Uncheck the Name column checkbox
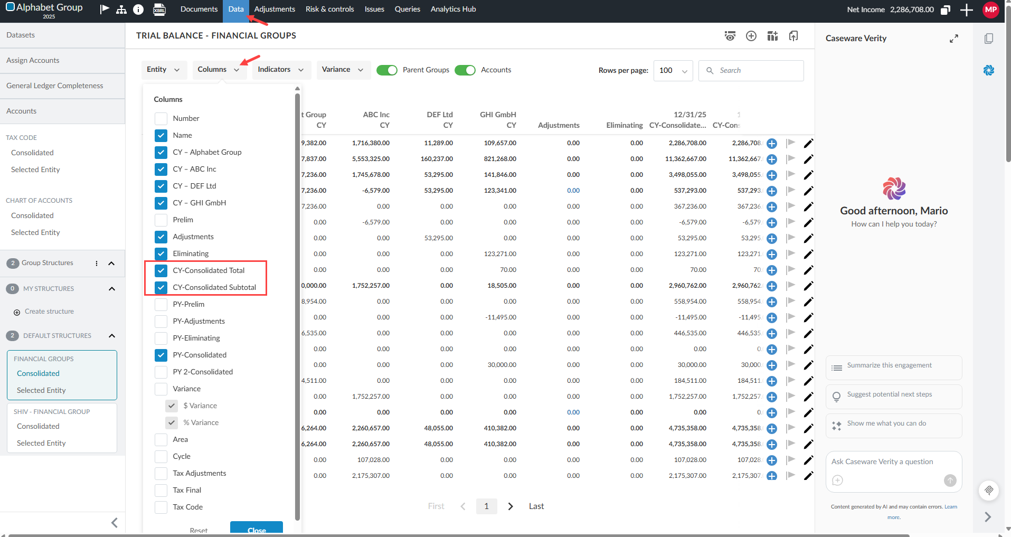Viewport: 1011px width, 537px height. [161, 135]
